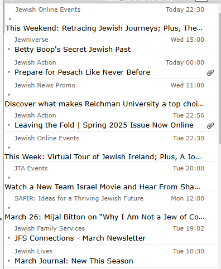This screenshot has height=269, width=221.
Task: Toggle status dot beside Leaving the Fold email
Action: 9,125
